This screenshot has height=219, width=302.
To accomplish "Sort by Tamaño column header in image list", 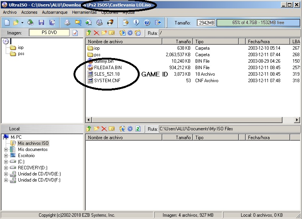I will [x=177, y=41].
